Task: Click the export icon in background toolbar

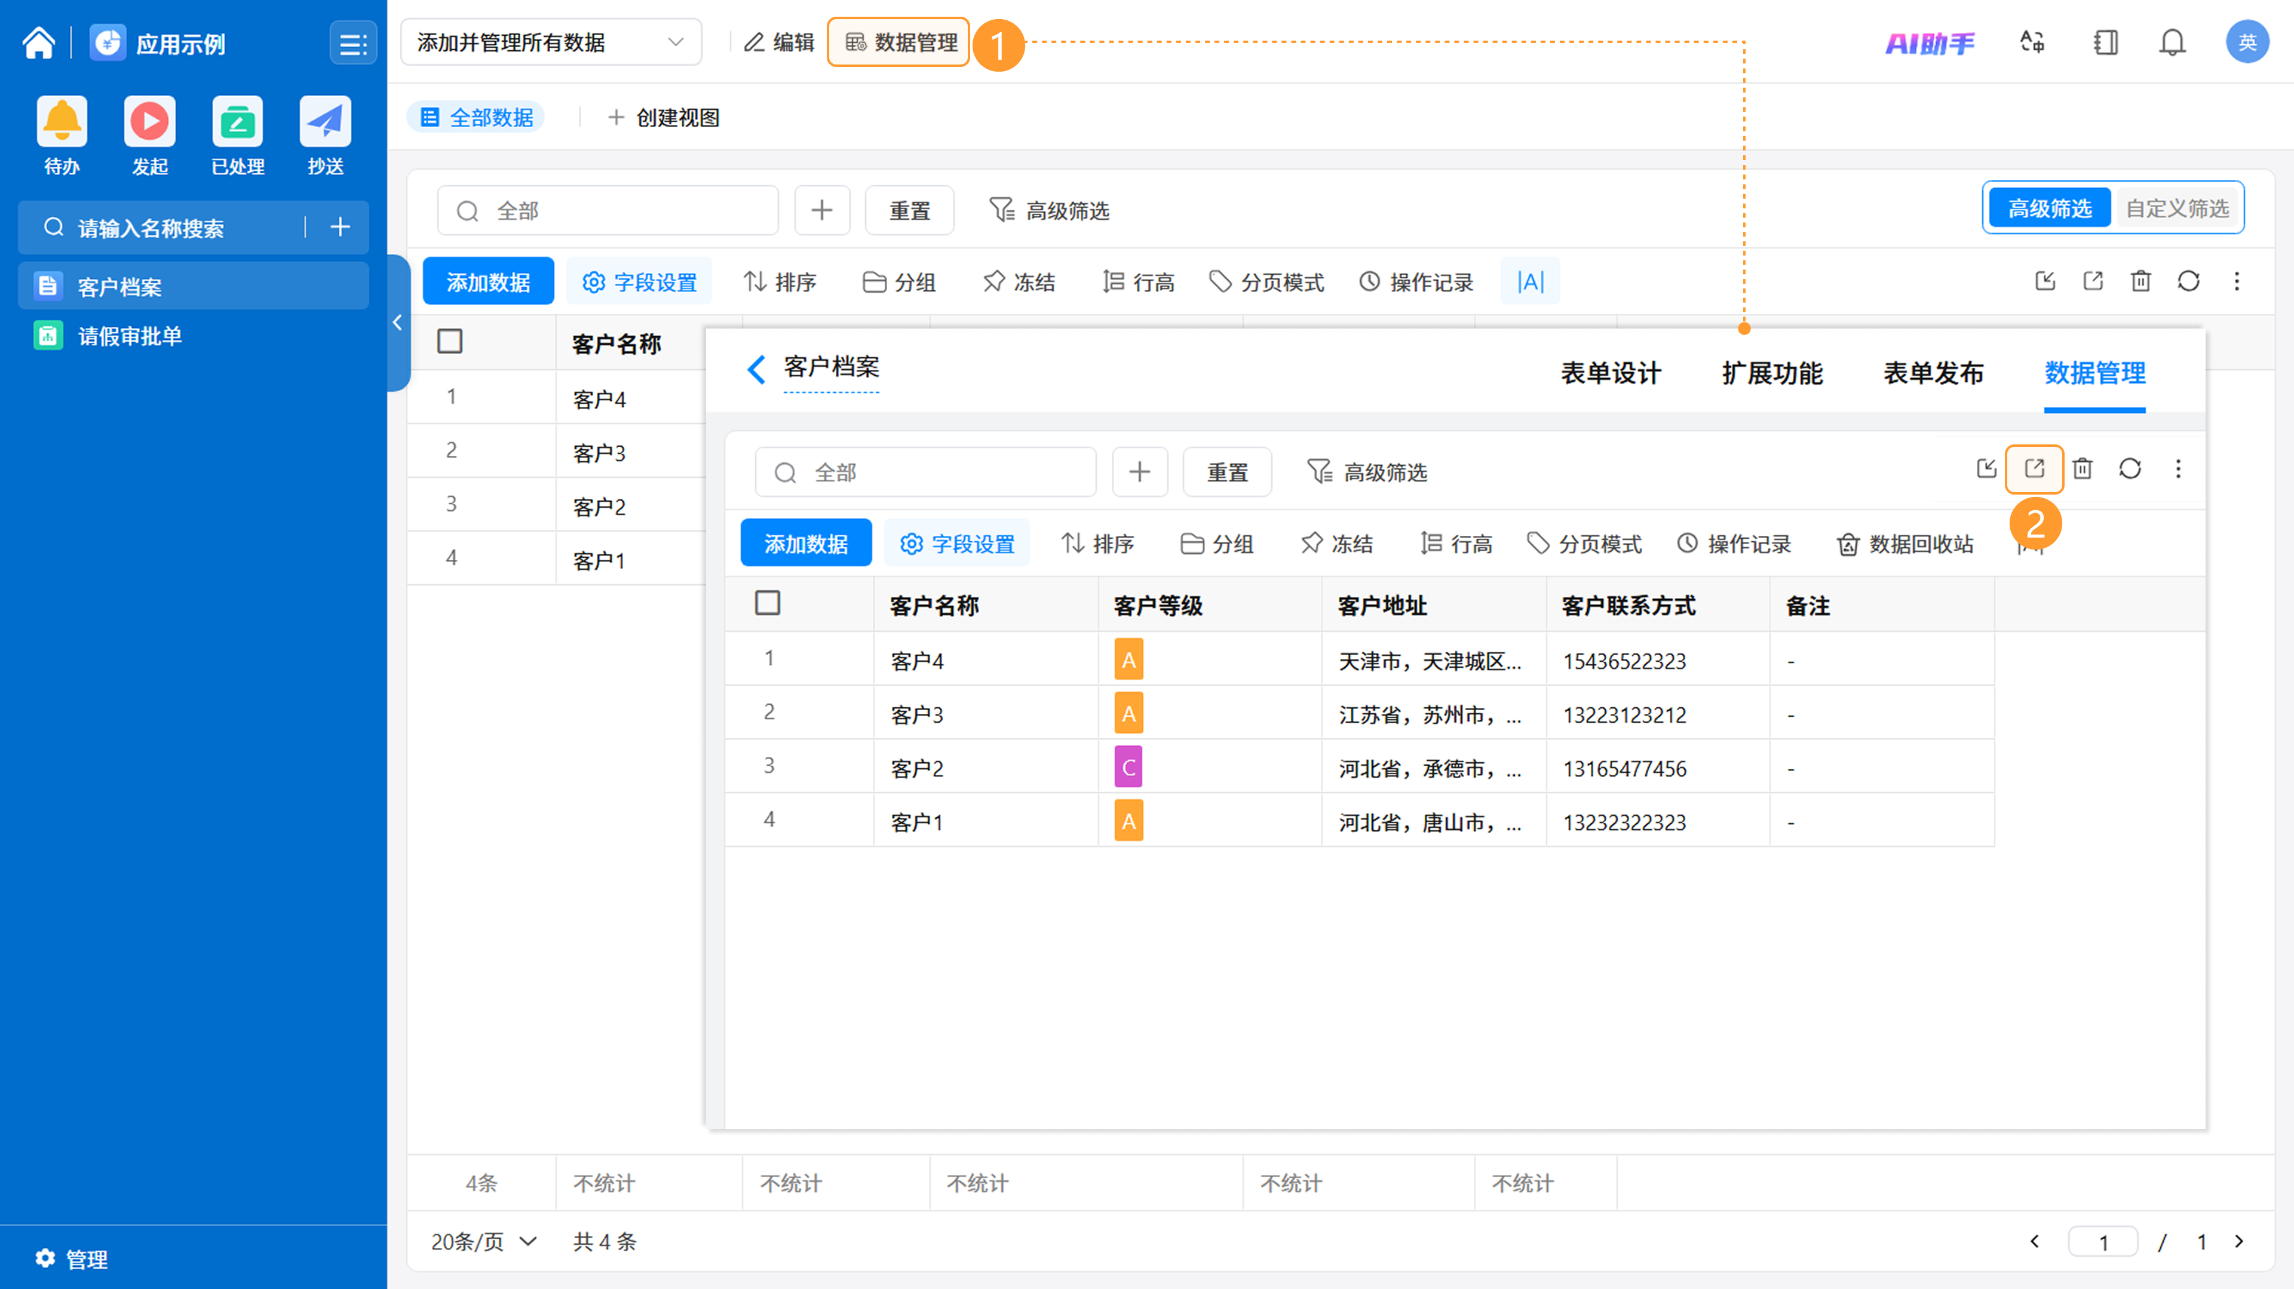Action: 2094,281
